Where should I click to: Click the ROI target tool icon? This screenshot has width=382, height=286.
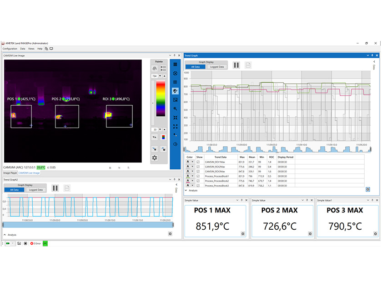[x=175, y=74]
